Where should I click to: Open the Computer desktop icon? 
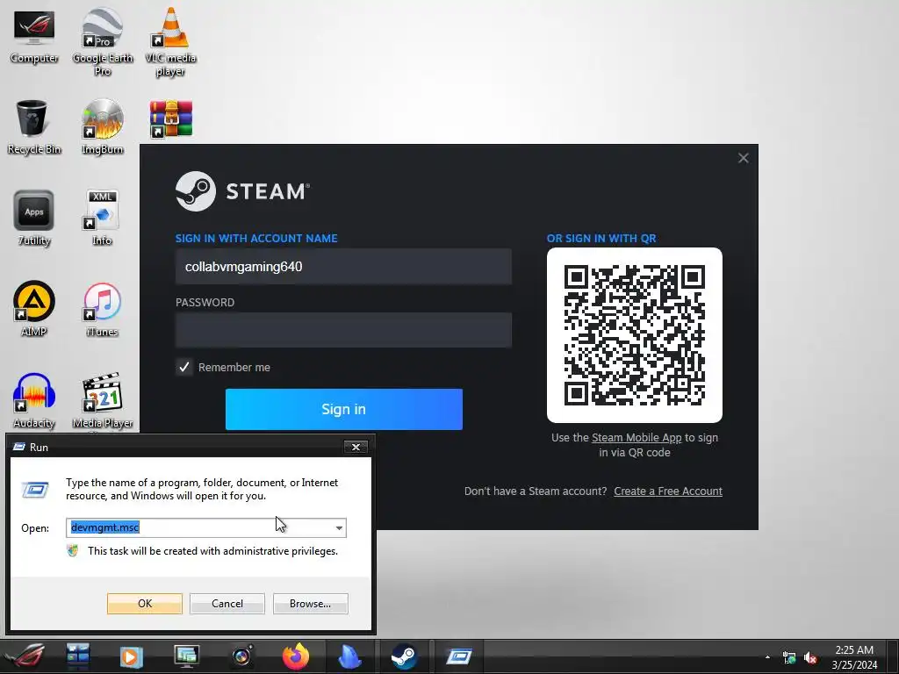coord(34,37)
